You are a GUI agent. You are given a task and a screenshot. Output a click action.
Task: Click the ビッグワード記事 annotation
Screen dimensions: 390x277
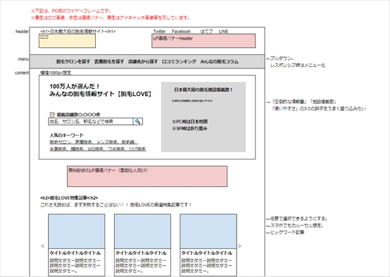[285, 233]
